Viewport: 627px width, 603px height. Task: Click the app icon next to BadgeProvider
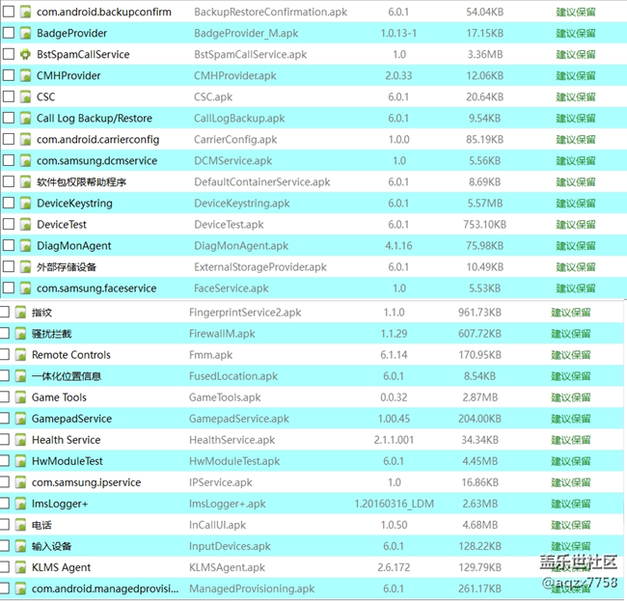click(x=26, y=33)
